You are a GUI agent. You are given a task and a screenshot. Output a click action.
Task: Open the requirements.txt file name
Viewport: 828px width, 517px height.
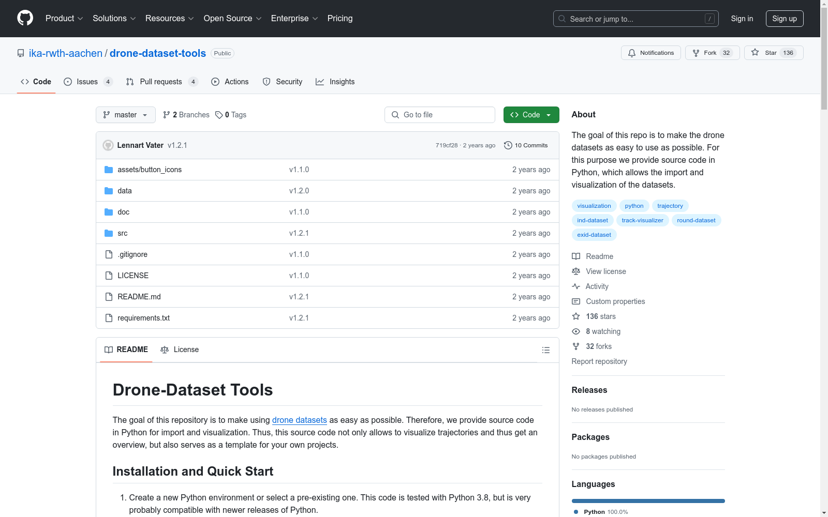click(144, 318)
